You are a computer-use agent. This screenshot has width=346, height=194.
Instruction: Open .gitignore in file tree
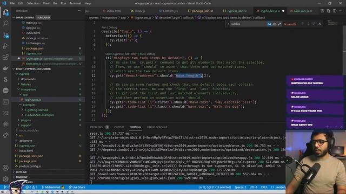pyautogui.click(x=25, y=141)
